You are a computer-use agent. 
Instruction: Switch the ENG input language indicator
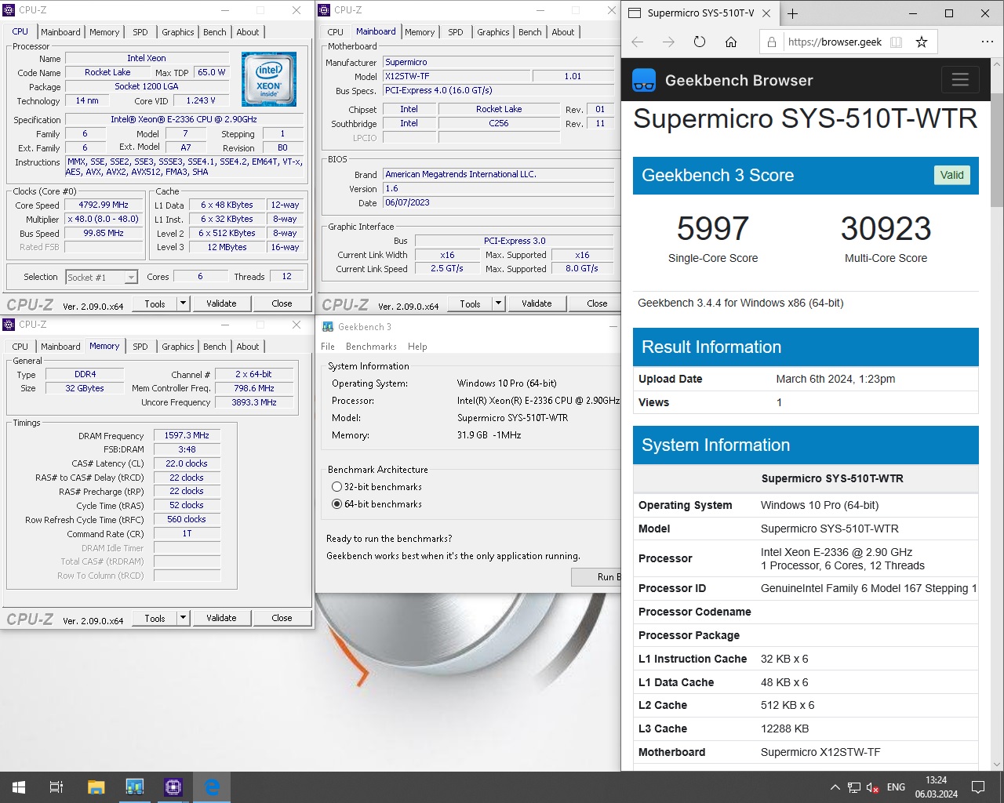click(x=896, y=787)
